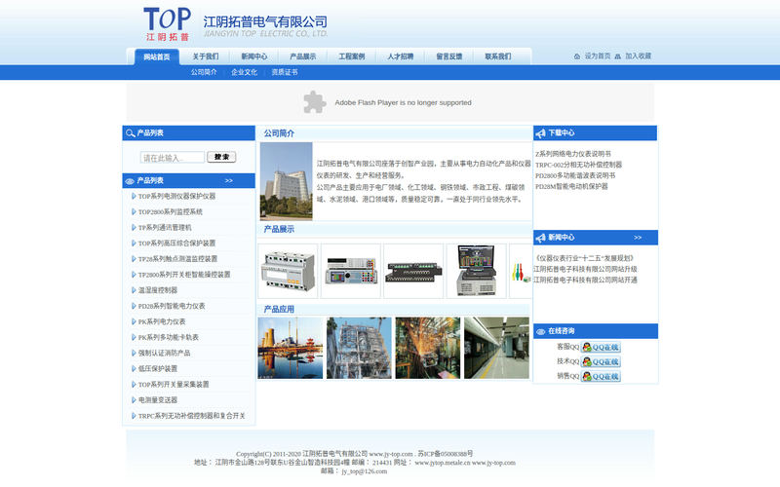The image size is (780, 487).
Task: Open the 人才招聘 nav tab
Action: [401, 56]
